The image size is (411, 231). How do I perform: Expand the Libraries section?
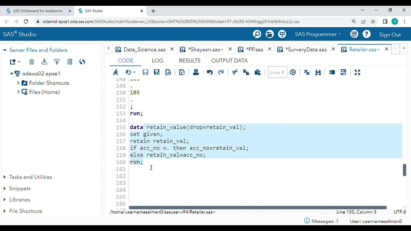pyautogui.click(x=4, y=200)
